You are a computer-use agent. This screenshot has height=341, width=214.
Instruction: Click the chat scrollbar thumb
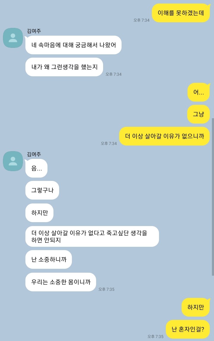(x=213, y=197)
